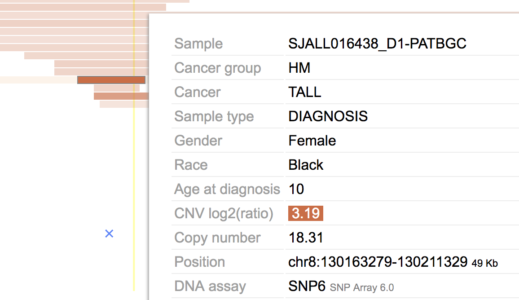Click the Sample row label

[198, 44]
